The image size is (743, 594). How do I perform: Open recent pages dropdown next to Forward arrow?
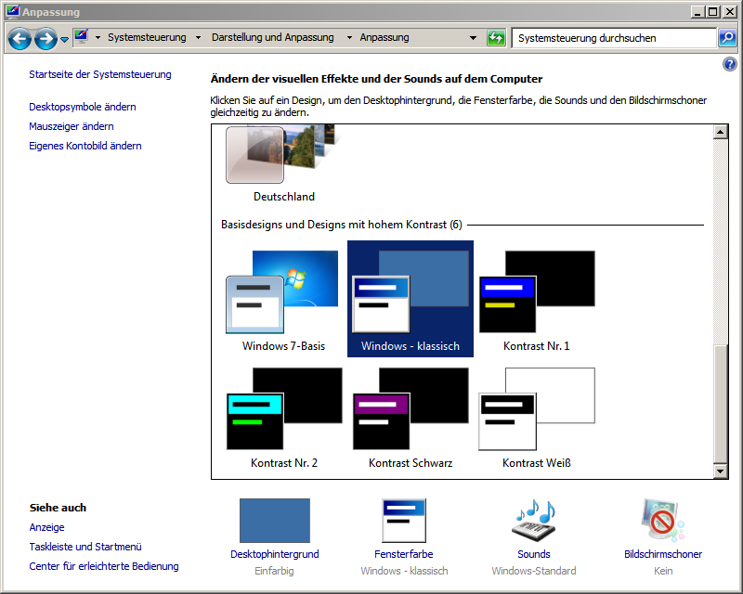(64, 39)
